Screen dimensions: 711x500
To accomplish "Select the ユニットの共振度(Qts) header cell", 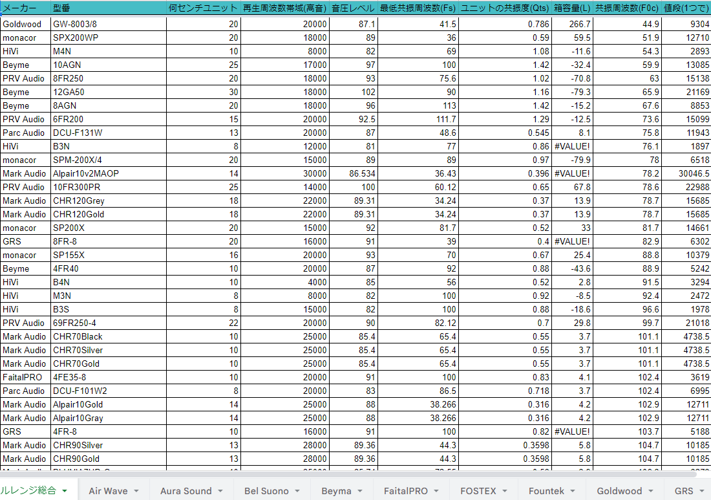I will (505, 8).
